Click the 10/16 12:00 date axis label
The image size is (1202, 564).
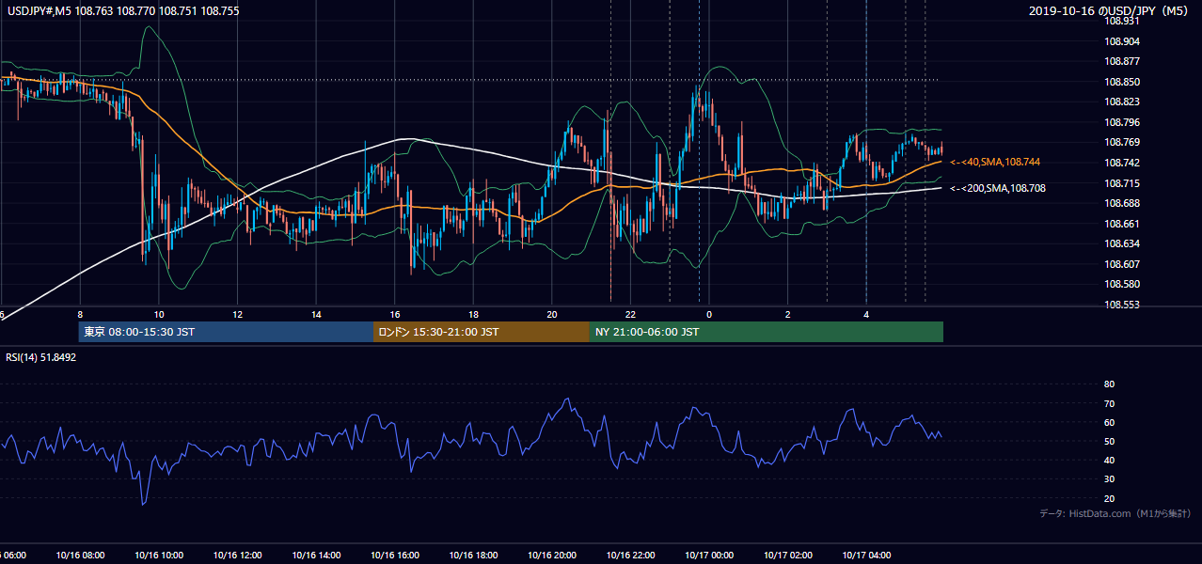click(x=237, y=556)
